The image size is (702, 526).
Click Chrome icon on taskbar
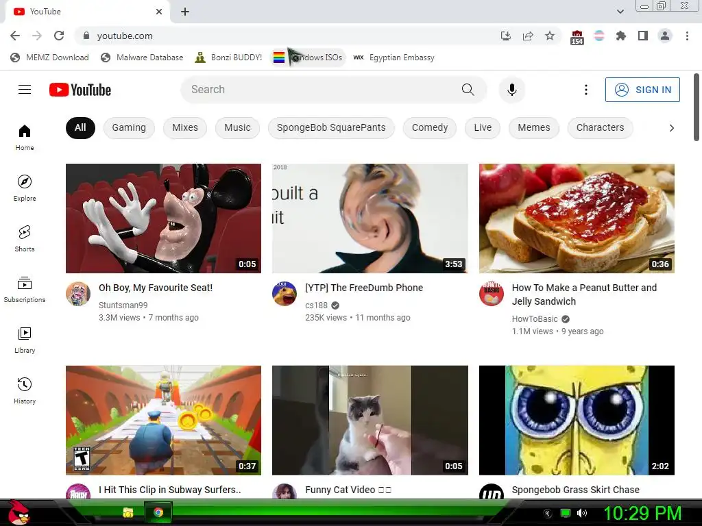tap(158, 512)
